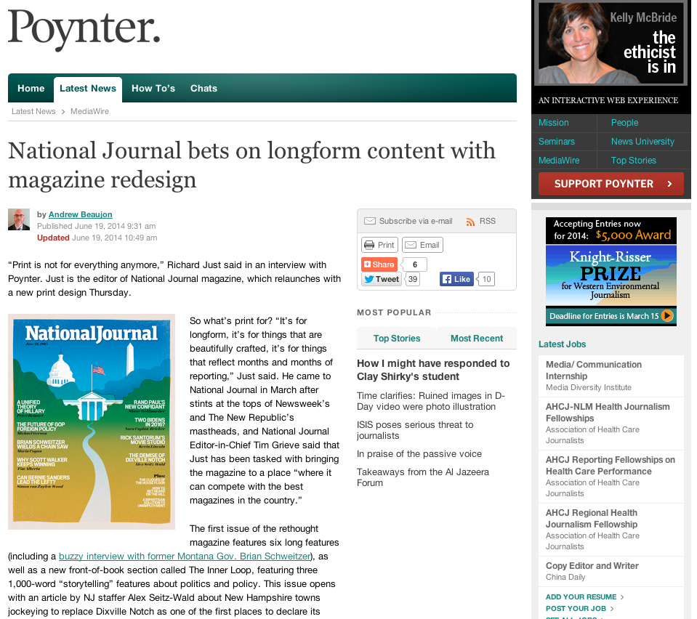Click the Facebook Like button
The image size is (697, 619).
pyautogui.click(x=456, y=279)
